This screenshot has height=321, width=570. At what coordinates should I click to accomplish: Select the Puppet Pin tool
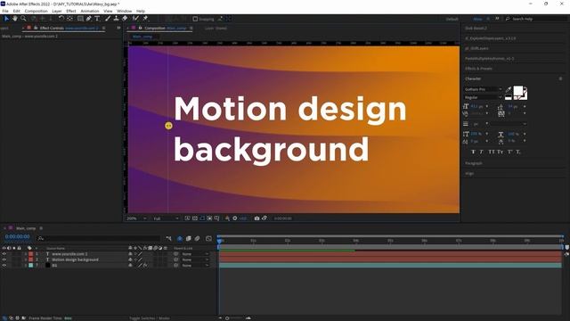pyautogui.click(x=145, y=19)
